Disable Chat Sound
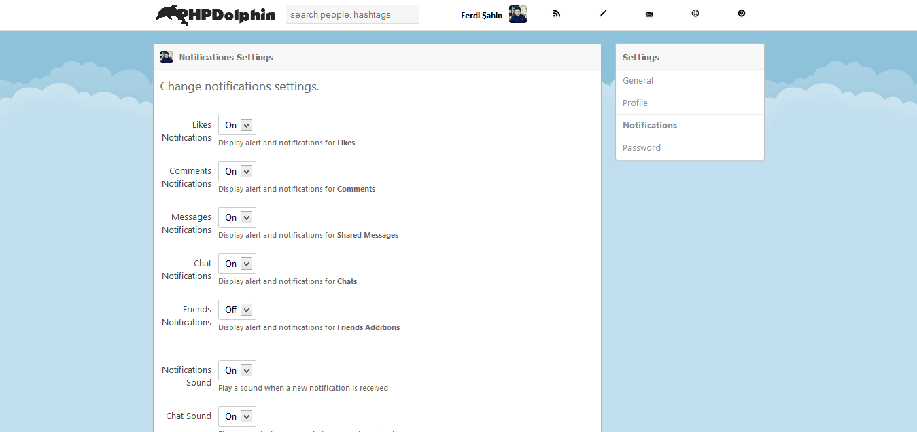 pos(237,416)
